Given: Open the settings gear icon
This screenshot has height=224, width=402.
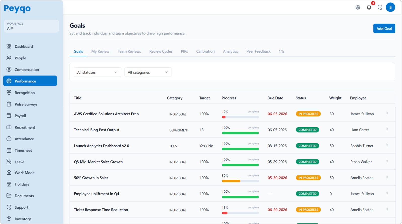Looking at the screenshot, I should (x=358, y=7).
